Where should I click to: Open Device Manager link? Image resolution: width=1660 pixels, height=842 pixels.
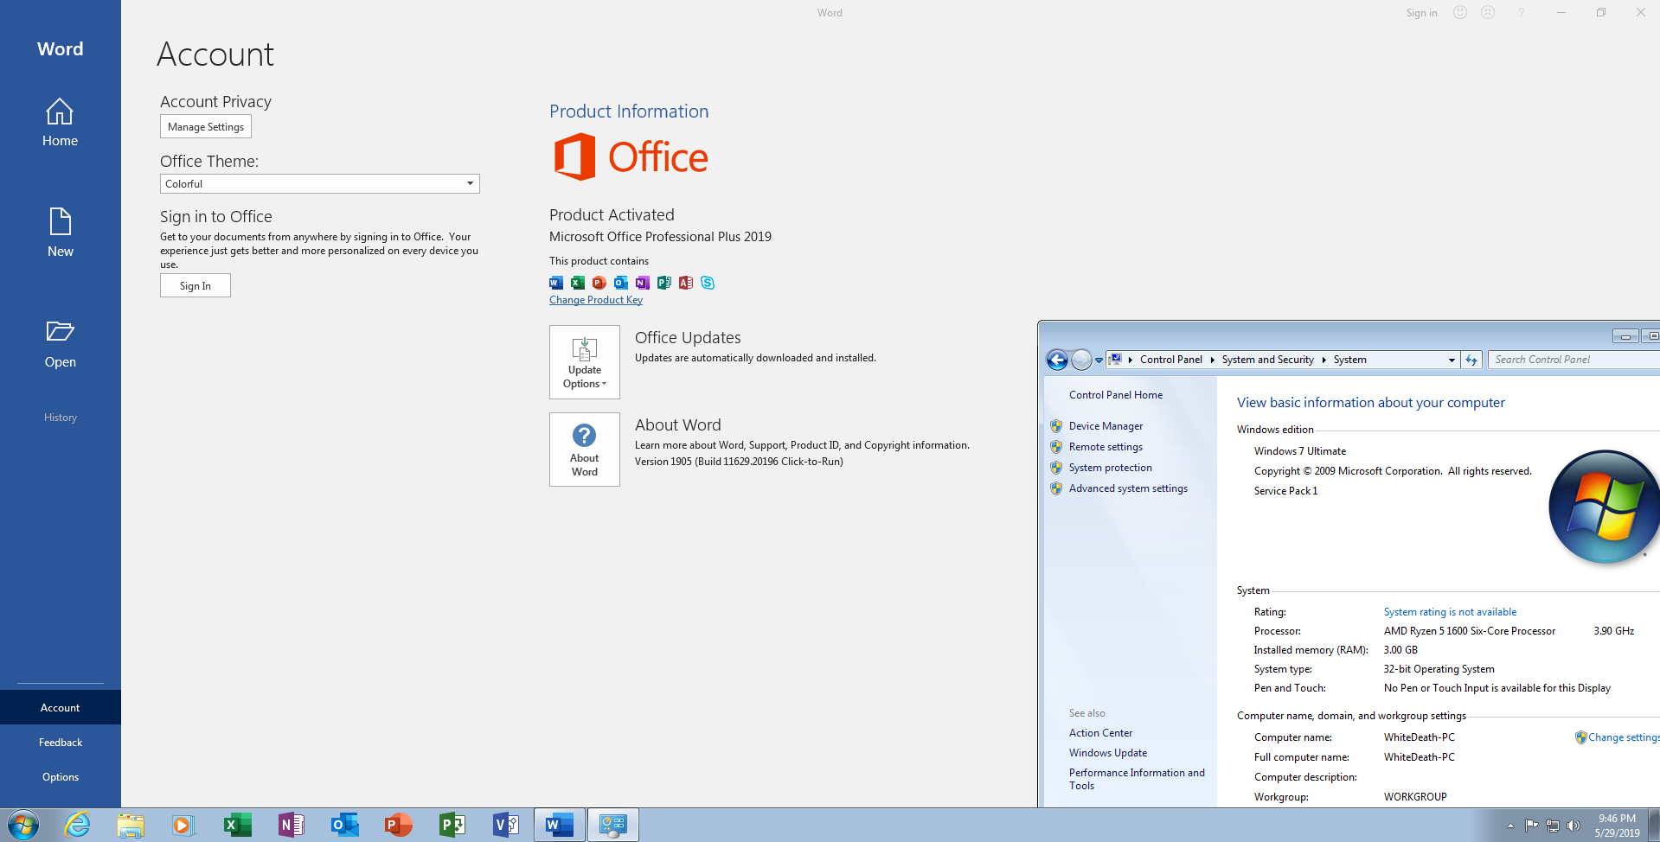pyautogui.click(x=1106, y=426)
